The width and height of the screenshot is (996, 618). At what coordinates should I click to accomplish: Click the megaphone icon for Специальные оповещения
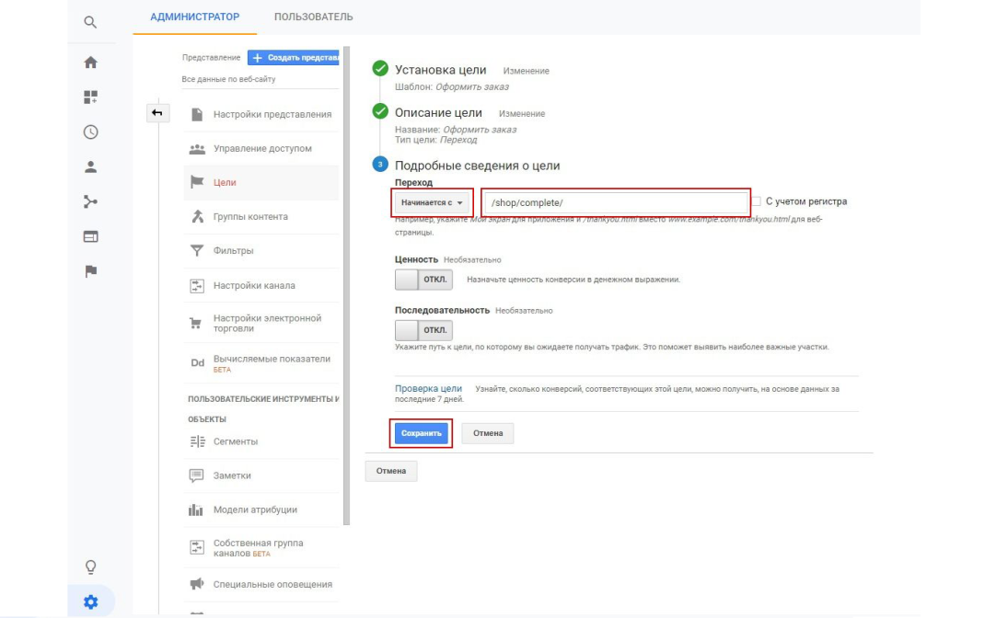(197, 584)
